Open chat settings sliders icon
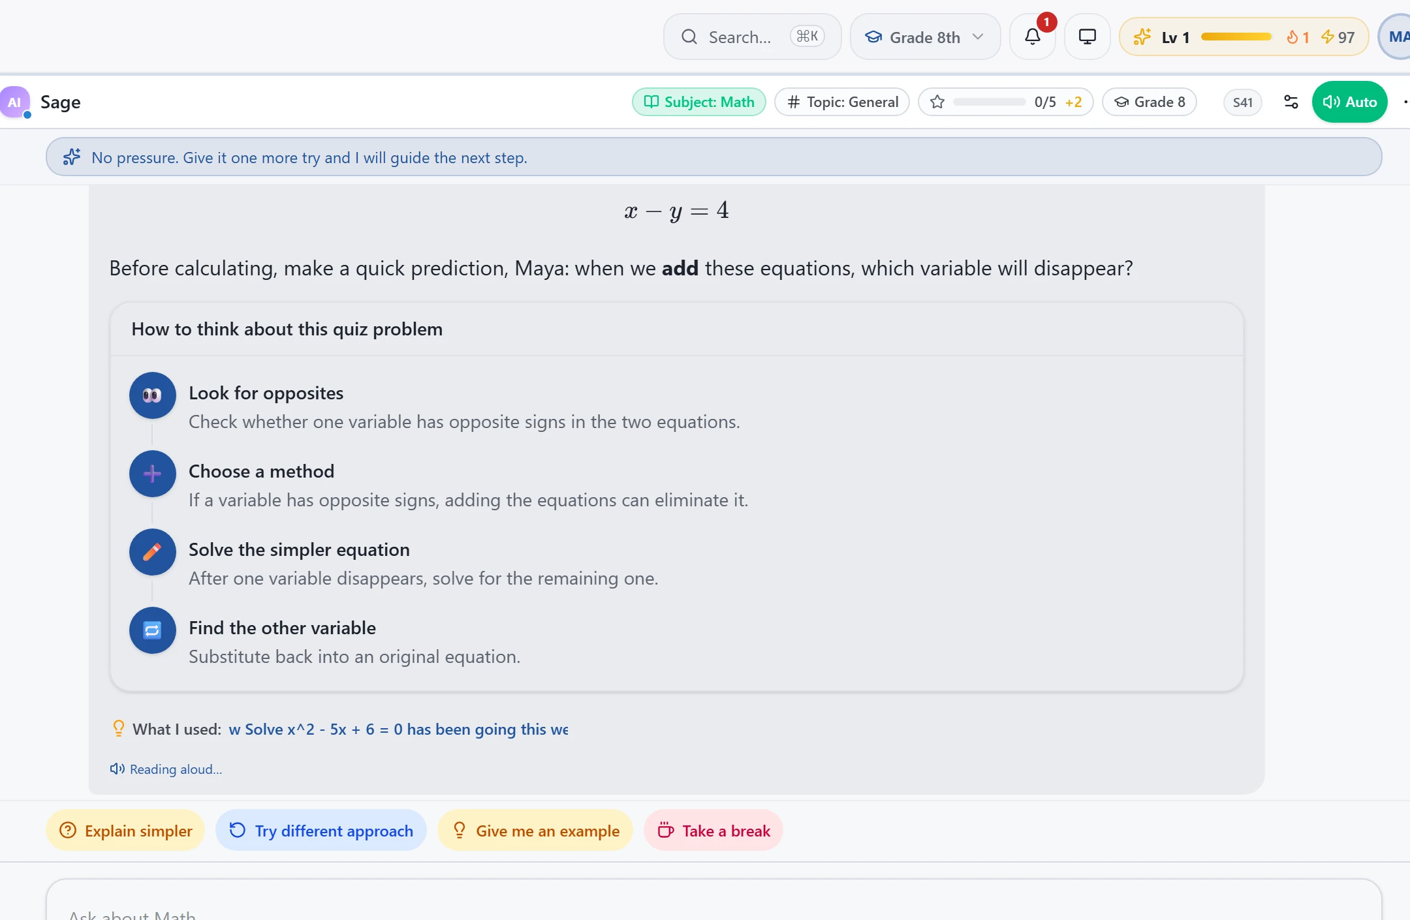Viewport: 1410px width, 920px height. pos(1291,102)
